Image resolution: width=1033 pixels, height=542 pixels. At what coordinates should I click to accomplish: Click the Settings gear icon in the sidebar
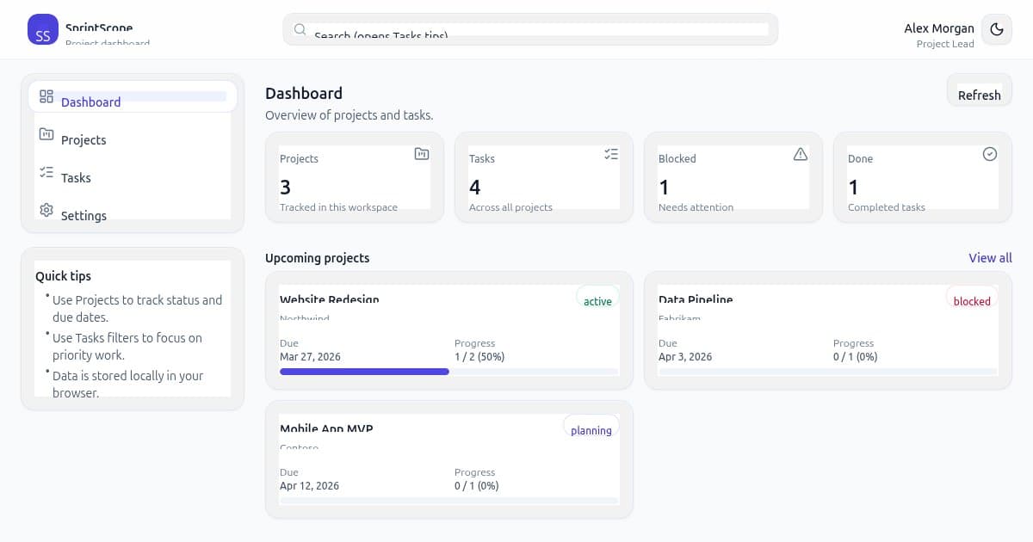click(46, 210)
